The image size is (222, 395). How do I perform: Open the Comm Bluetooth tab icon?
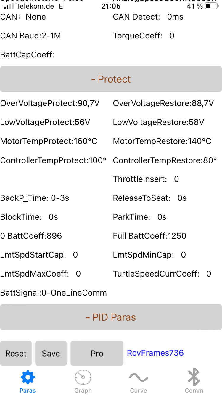[x=194, y=377]
